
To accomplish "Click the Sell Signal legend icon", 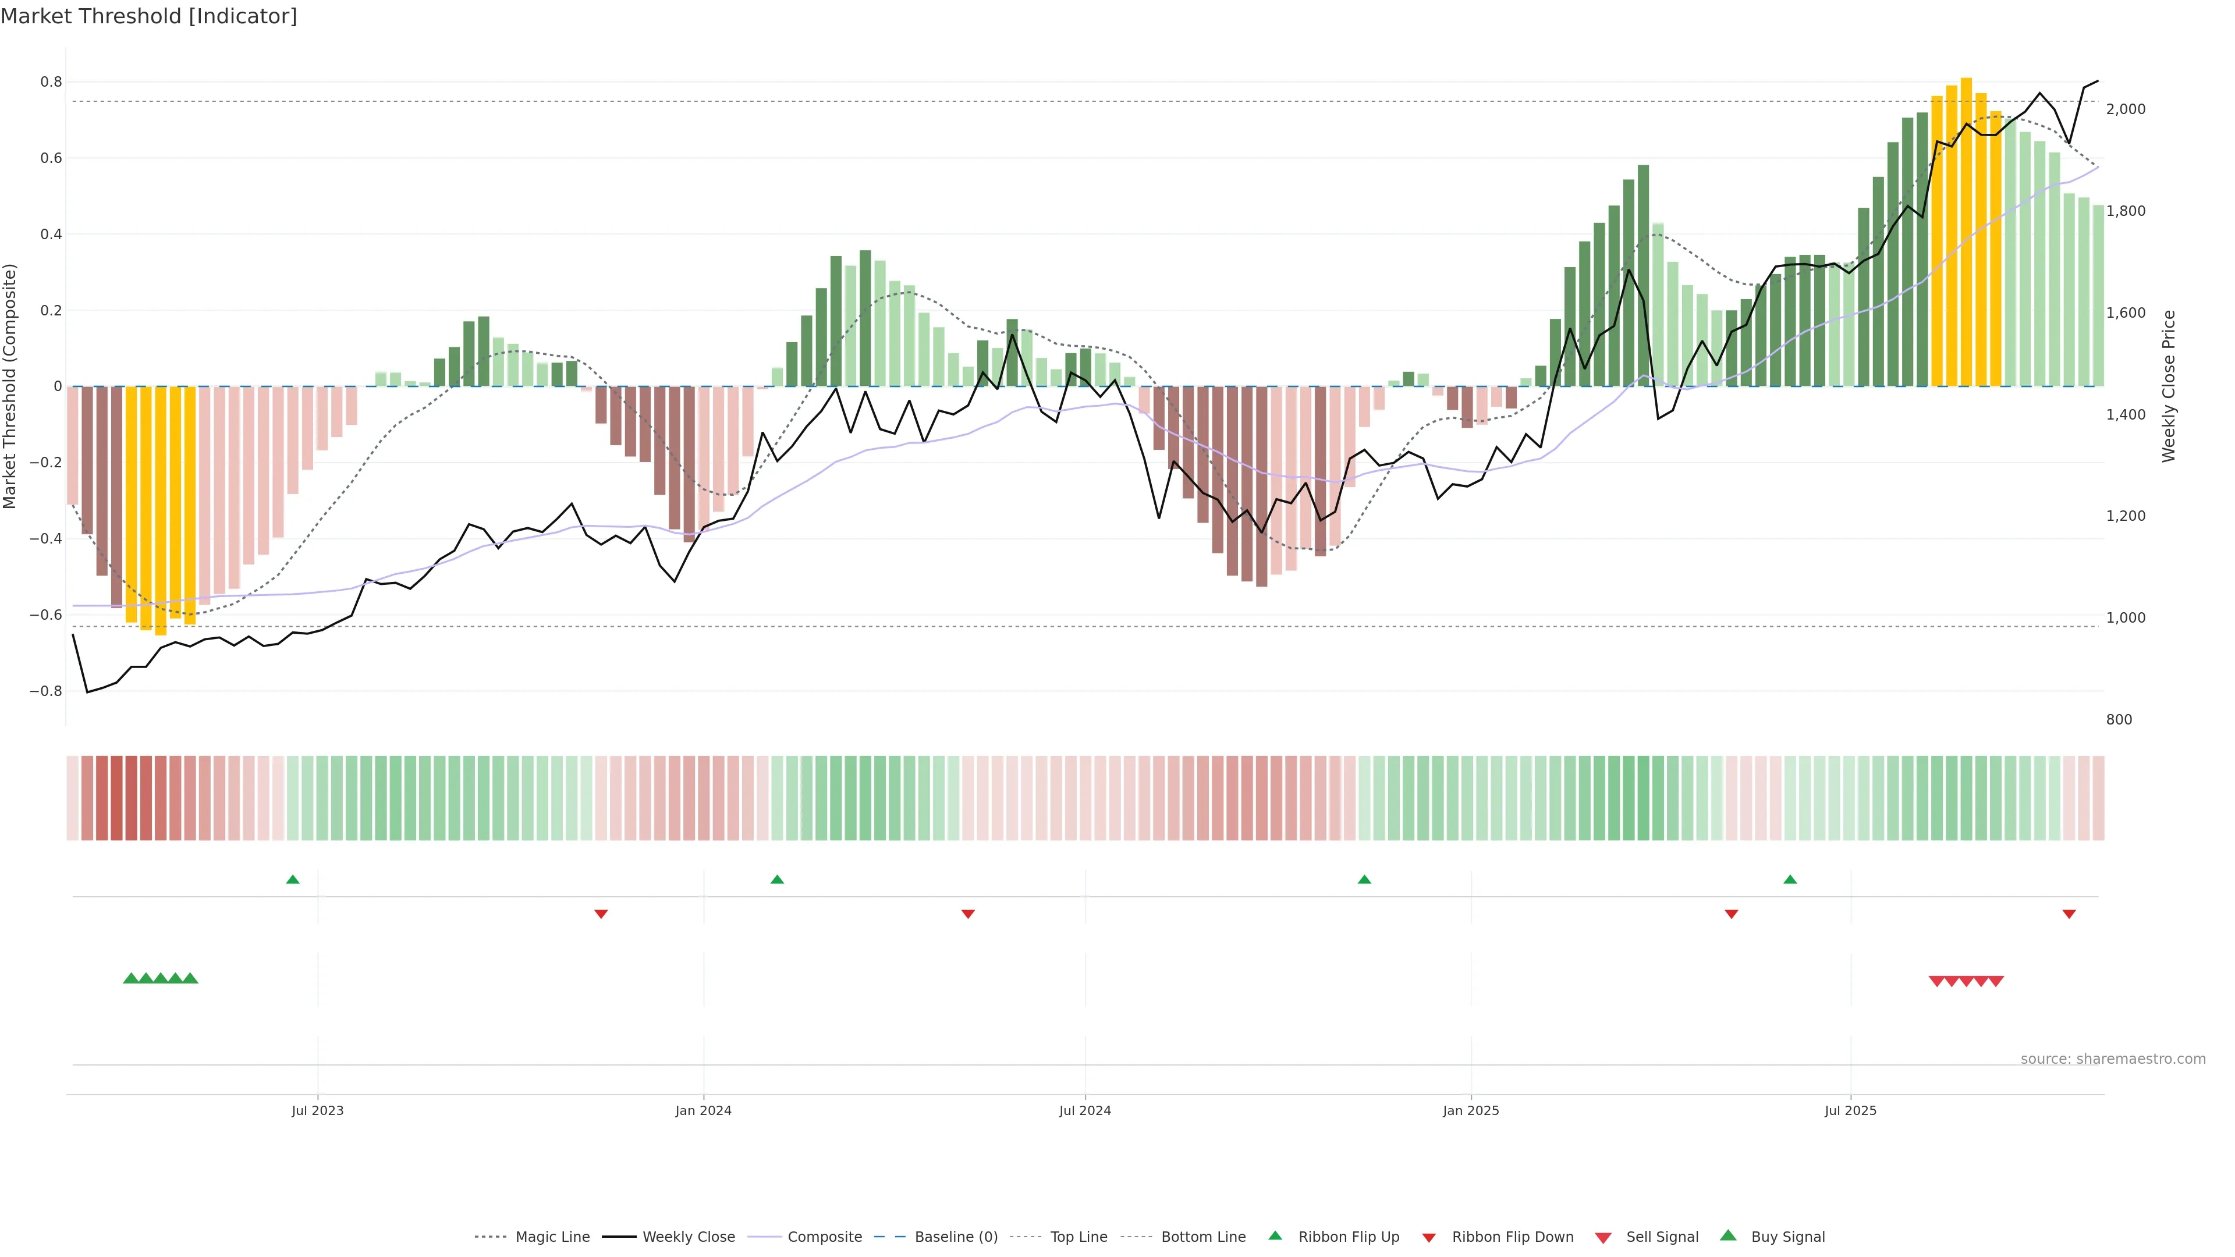I will (1603, 1238).
